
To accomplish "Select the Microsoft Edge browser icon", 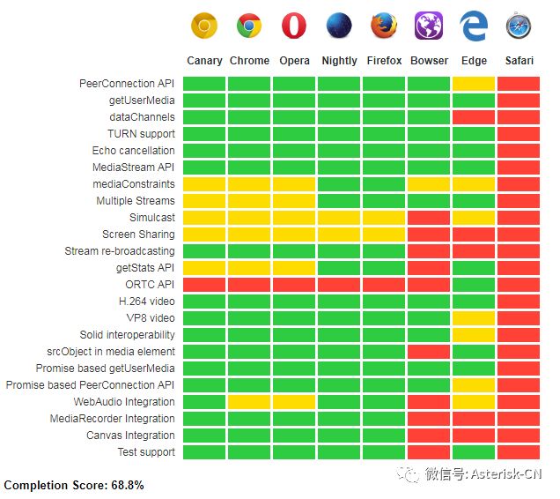I will coord(474,26).
